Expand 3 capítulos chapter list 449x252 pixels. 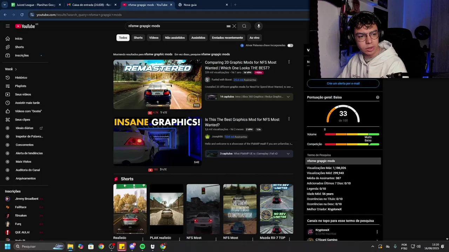[x=288, y=154]
